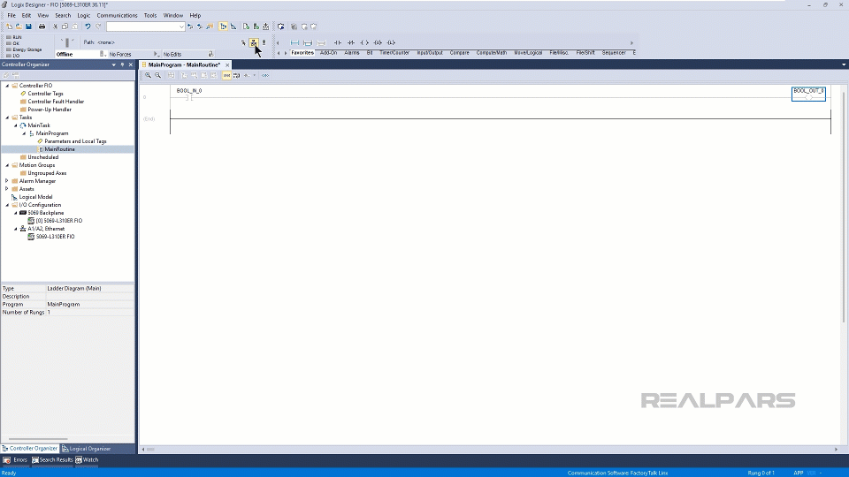Select the Timer/Counter instruction tab

click(x=394, y=53)
